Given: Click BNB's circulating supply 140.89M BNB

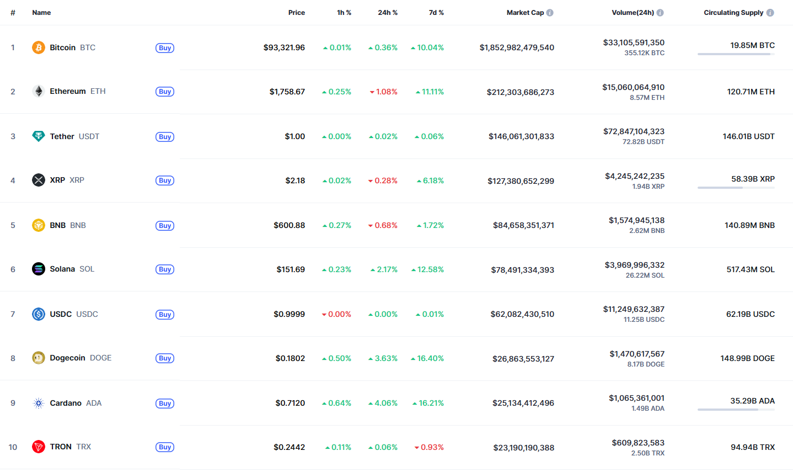Looking at the screenshot, I should coord(749,225).
